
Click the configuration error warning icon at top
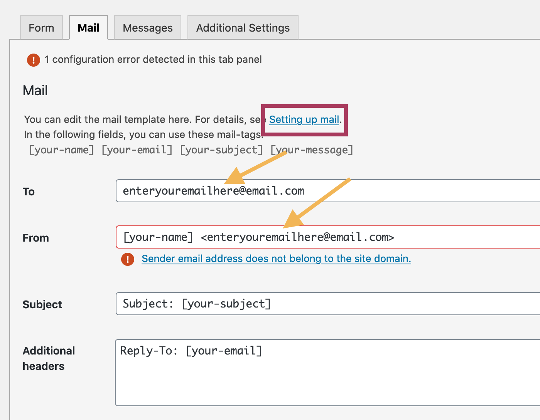coord(34,60)
